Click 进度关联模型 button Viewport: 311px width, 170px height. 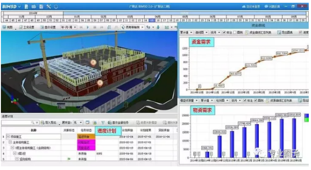[x=146, y=123]
